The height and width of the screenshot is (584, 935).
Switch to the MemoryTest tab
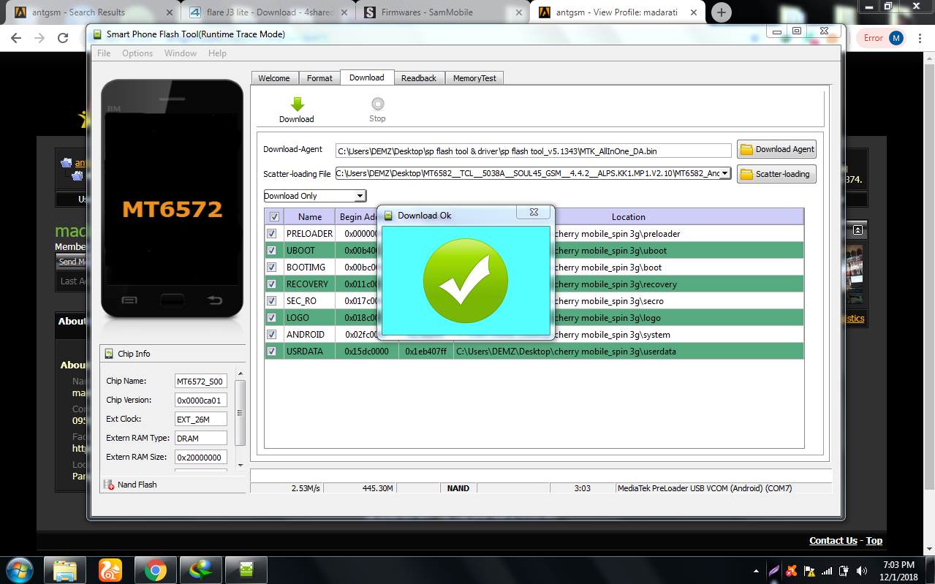coord(474,78)
